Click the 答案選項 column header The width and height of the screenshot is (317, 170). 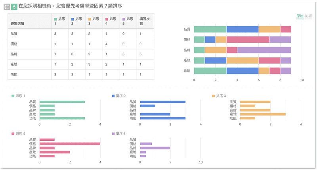(30, 21)
